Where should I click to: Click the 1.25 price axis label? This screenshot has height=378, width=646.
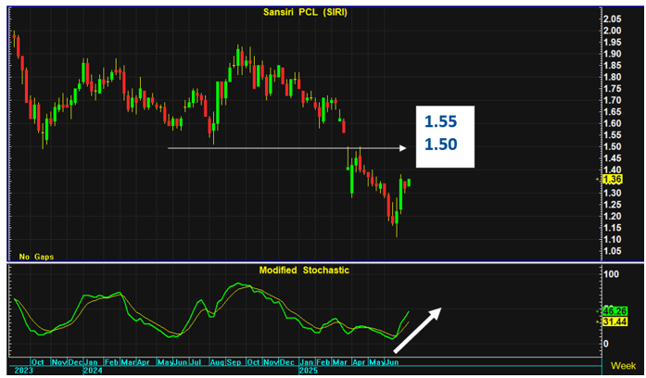(613, 205)
